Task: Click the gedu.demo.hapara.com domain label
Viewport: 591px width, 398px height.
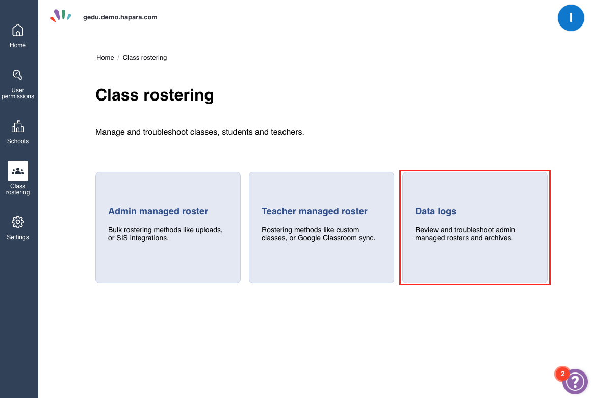Action: point(120,17)
